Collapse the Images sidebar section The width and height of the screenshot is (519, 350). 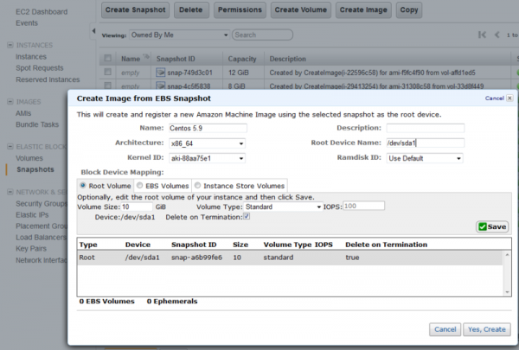(x=8, y=102)
